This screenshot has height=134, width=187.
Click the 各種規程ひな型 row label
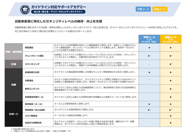tap(32, 72)
